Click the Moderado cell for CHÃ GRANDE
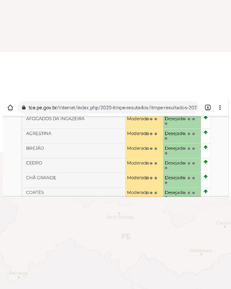 [x=144, y=180]
